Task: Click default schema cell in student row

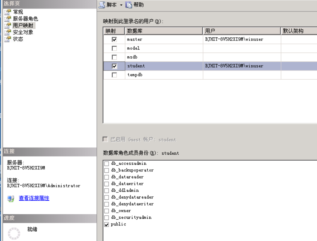Action: tap(299, 66)
